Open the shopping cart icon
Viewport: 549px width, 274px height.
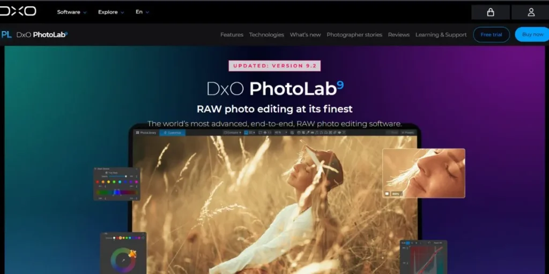click(490, 12)
